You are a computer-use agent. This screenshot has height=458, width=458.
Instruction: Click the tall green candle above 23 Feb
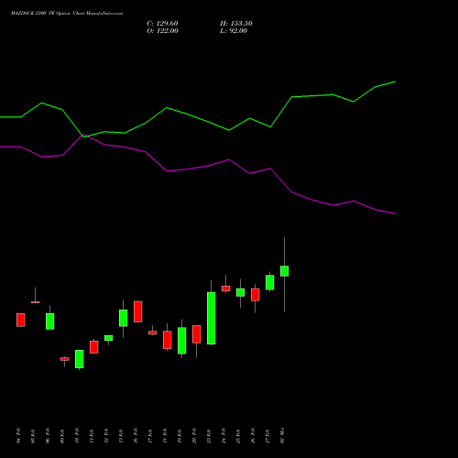coord(212,318)
